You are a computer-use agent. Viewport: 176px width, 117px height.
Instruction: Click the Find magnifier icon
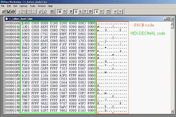[40, 12]
